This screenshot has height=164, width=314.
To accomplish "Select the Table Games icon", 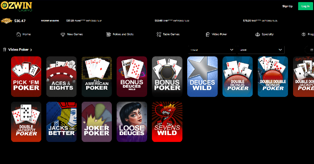I will pos(159,34).
